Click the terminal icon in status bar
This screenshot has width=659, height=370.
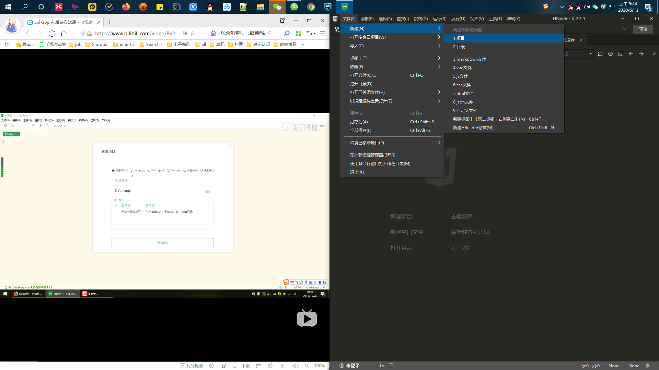(x=391, y=366)
